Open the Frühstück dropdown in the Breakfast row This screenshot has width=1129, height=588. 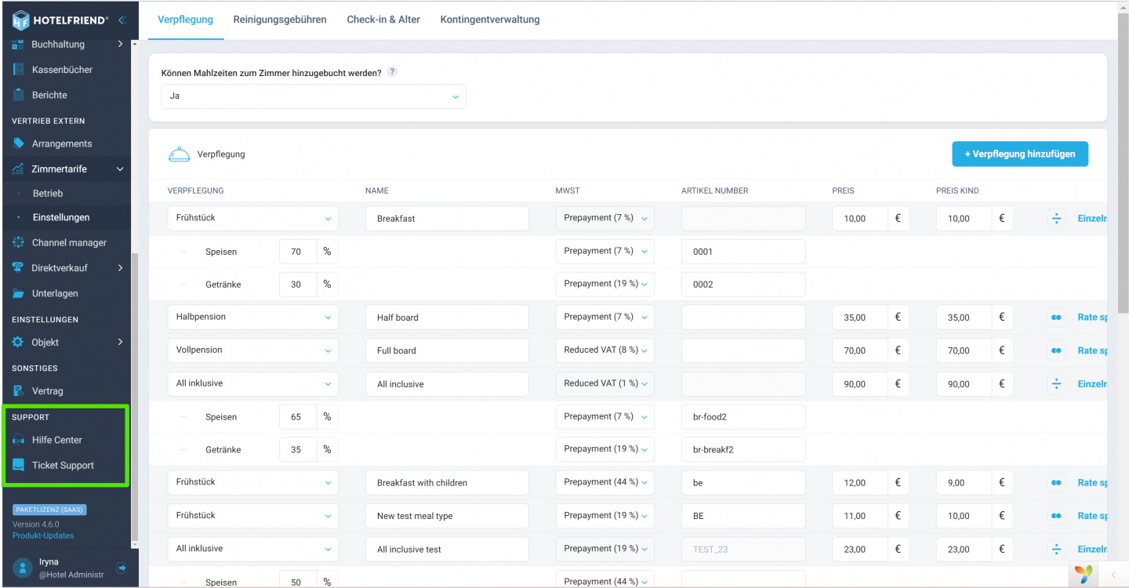pos(253,219)
